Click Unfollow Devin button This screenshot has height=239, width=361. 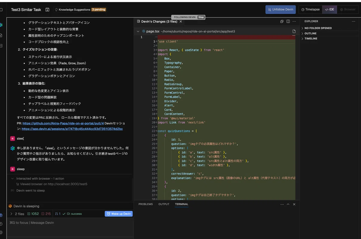pos(280,10)
